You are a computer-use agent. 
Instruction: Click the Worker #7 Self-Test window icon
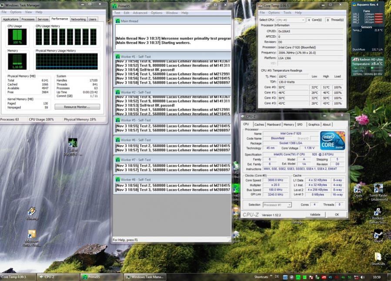click(x=118, y=160)
